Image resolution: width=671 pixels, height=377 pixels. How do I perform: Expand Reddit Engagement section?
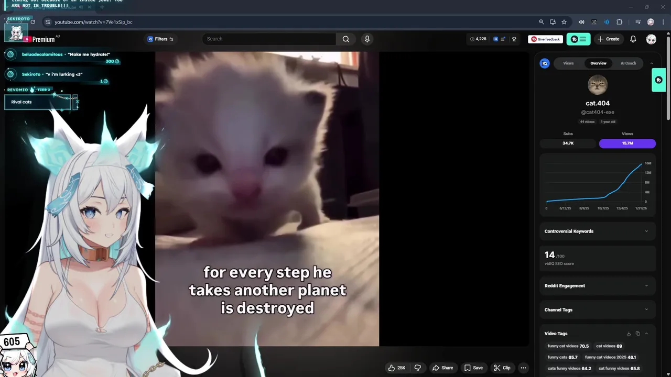tap(598, 285)
